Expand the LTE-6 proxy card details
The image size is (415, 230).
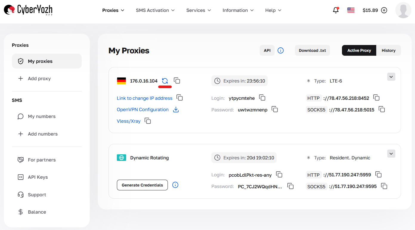391,77
